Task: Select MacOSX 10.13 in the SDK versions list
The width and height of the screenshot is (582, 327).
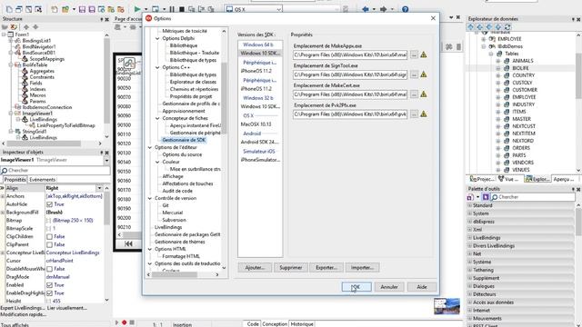Action: coord(256,124)
